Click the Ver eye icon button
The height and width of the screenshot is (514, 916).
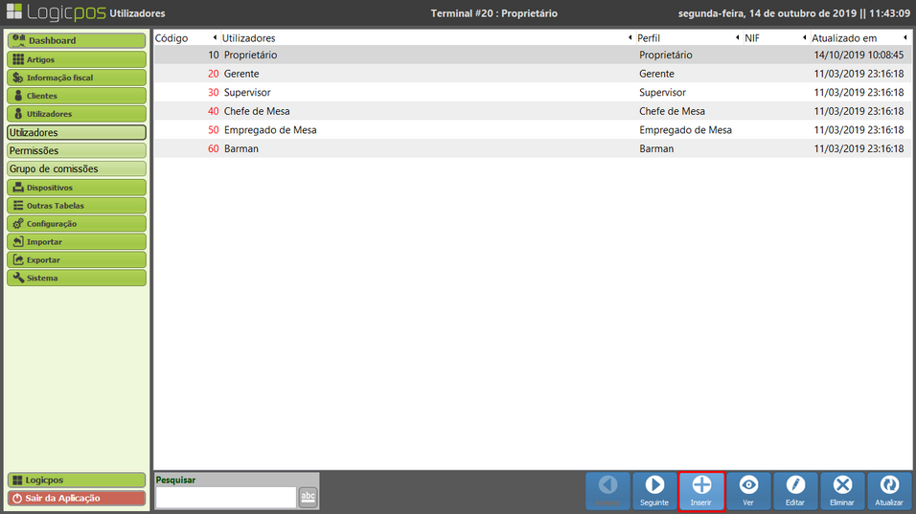coord(748,490)
